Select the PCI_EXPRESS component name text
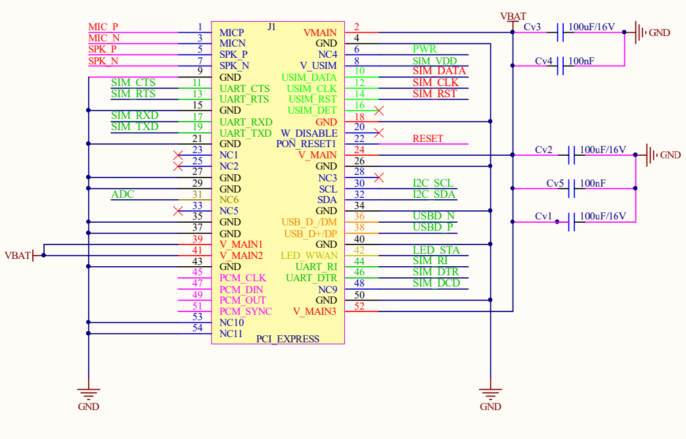This screenshot has height=439, width=686. (x=287, y=339)
